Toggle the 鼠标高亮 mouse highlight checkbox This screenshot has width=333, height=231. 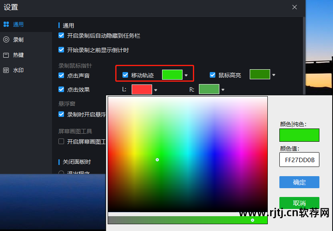point(213,75)
